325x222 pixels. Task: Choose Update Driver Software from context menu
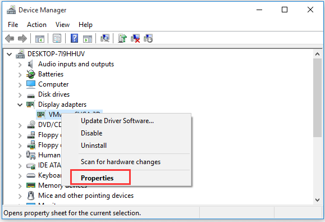pos(127,121)
